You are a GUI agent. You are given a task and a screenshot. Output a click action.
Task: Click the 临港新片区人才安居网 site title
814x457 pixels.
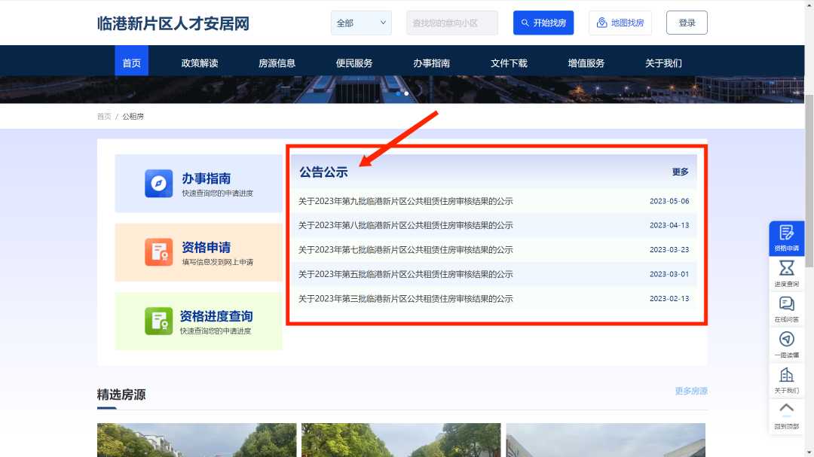coord(173,23)
